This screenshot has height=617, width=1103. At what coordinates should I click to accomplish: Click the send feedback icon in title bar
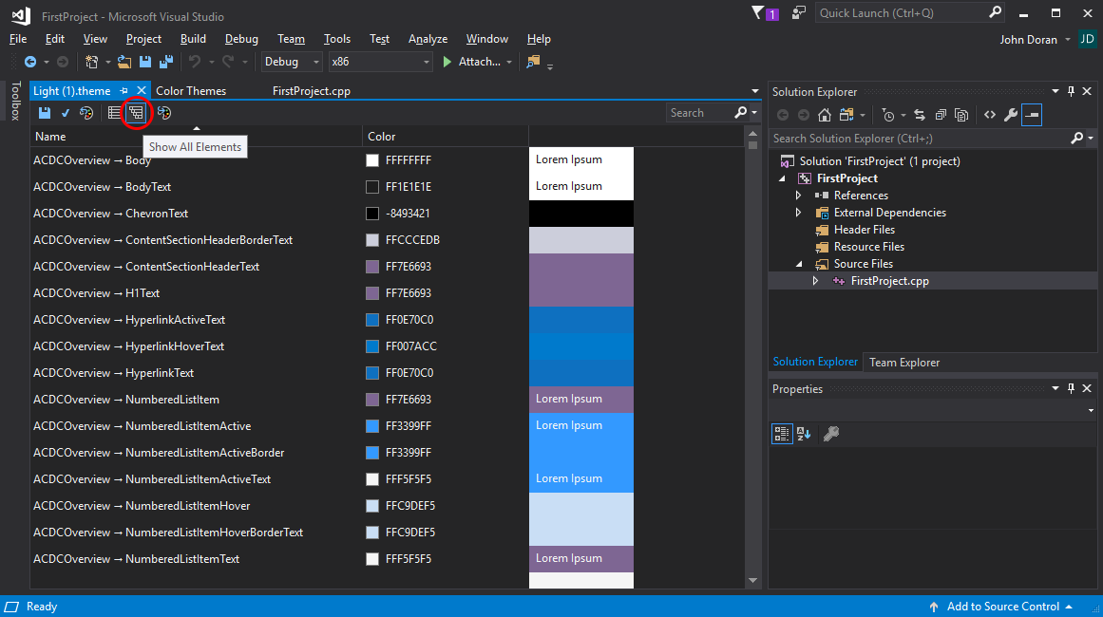tap(798, 12)
